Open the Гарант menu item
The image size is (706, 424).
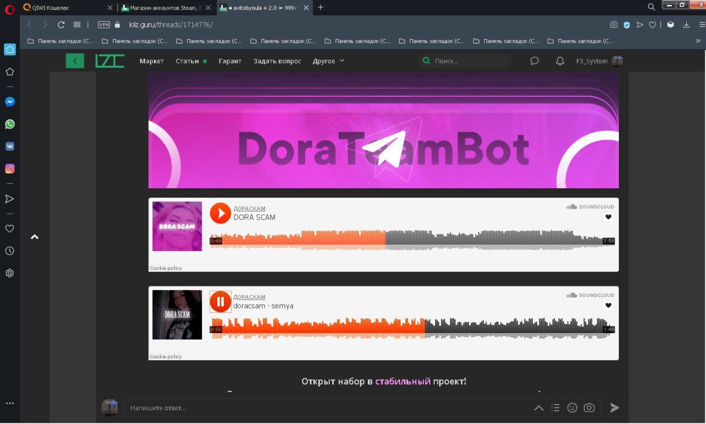point(230,61)
